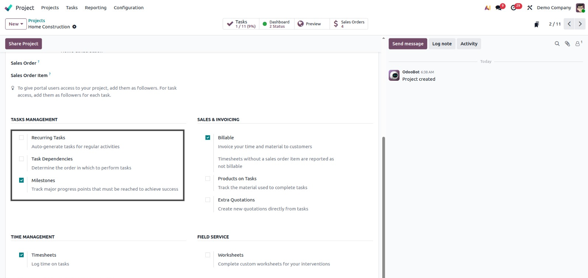Uncheck the Milestones checkbox
The height and width of the screenshot is (278, 588).
[x=21, y=180]
